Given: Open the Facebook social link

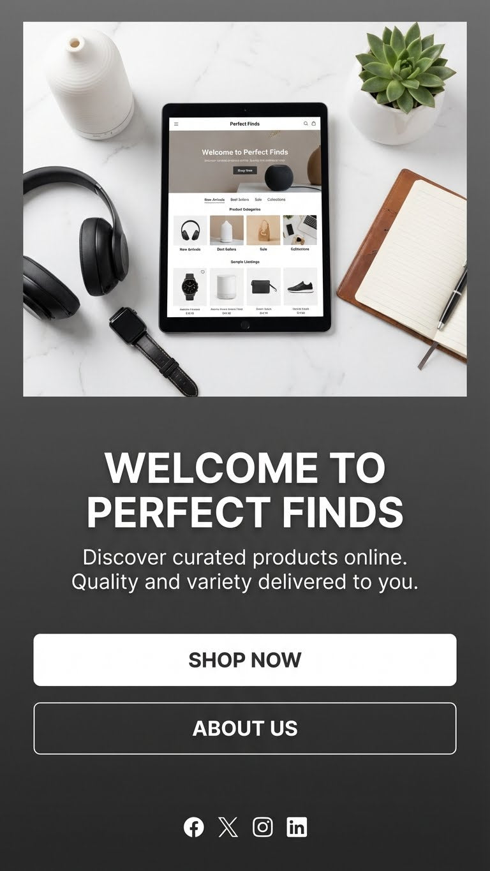Looking at the screenshot, I should pos(194,827).
